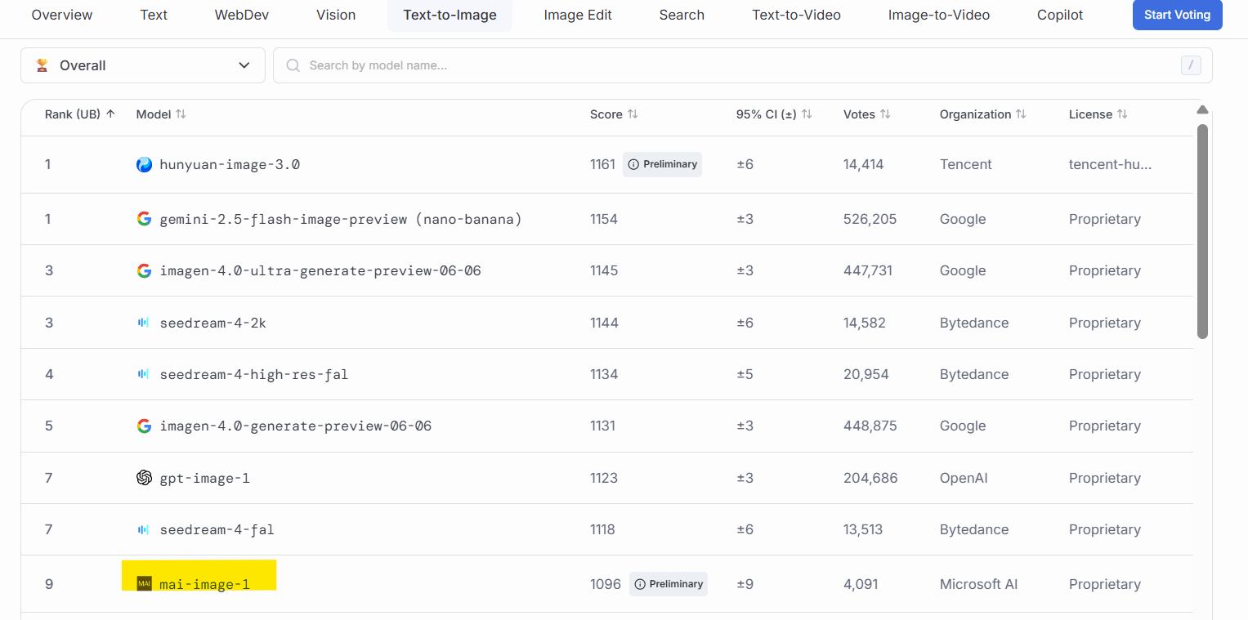This screenshot has height=620, width=1248.
Task: Open the Search tab
Action: [x=682, y=15]
